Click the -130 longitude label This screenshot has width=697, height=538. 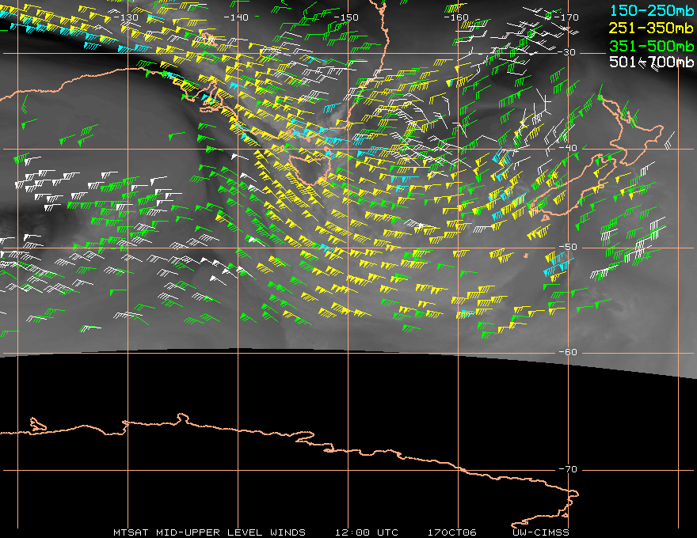tap(126, 17)
